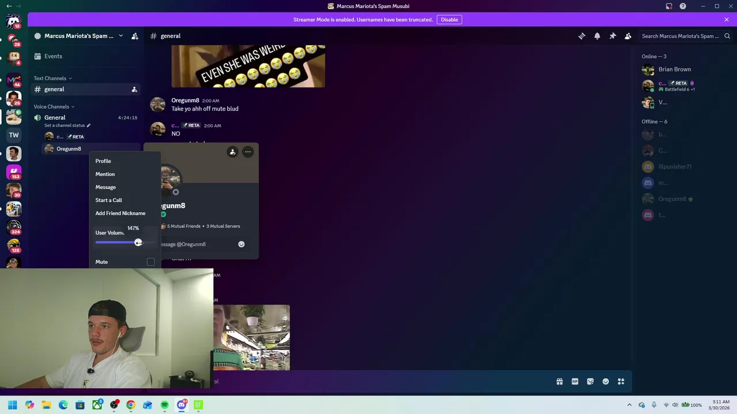Screen dimensions: 737x414
Task: Click 3 Mutual Servers link
Action: 223,226
